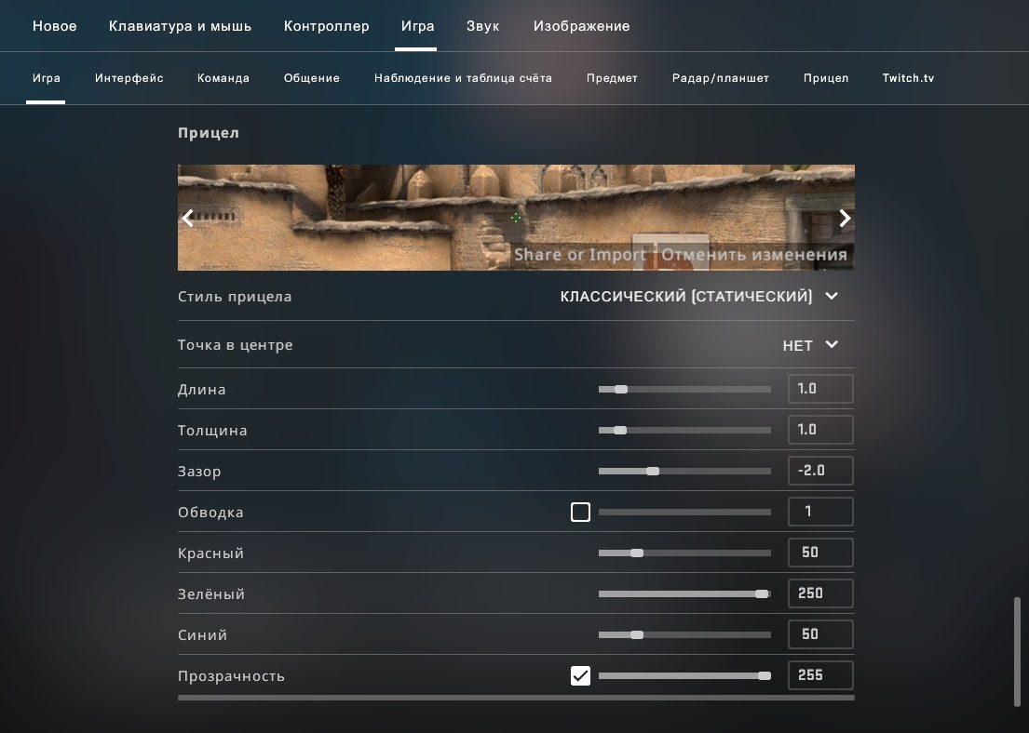Open Наблюдение и таблица счёта sub-tab
This screenshot has height=733, width=1029.
(463, 78)
